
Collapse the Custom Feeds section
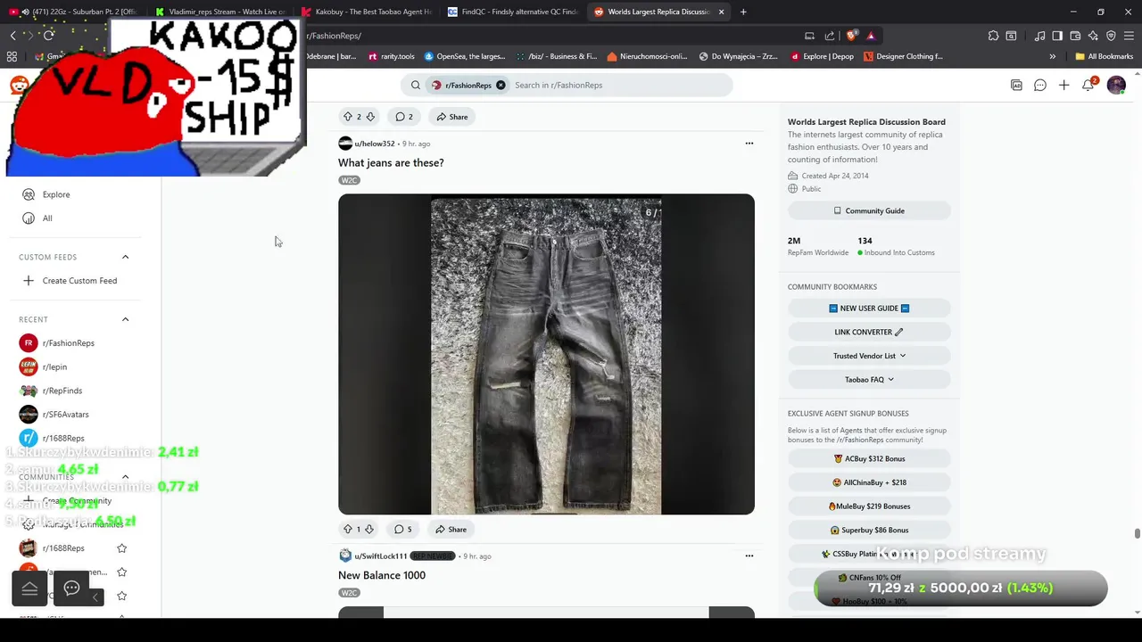(125, 257)
